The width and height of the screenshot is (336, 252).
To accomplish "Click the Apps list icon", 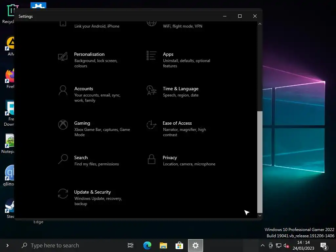I will pyautogui.click(x=152, y=56).
